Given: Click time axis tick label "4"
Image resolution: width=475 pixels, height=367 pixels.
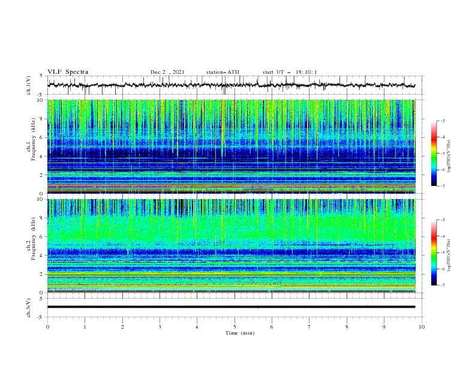Looking at the screenshot, I should click(x=197, y=327).
